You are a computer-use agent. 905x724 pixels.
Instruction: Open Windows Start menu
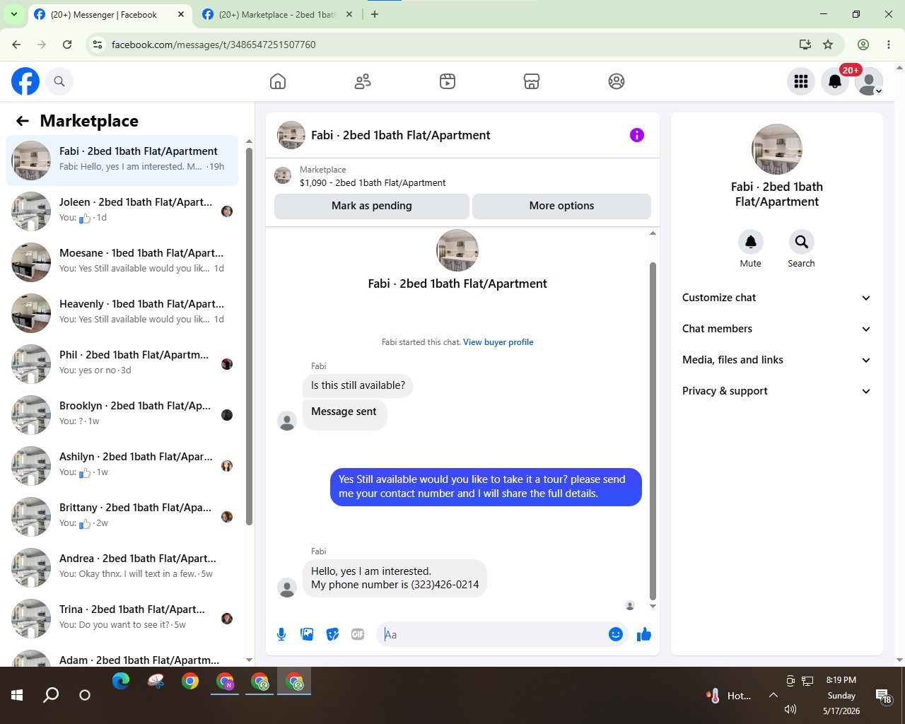(17, 695)
